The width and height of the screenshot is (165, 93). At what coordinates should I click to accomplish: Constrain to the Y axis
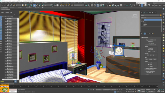(x=137, y=5)
